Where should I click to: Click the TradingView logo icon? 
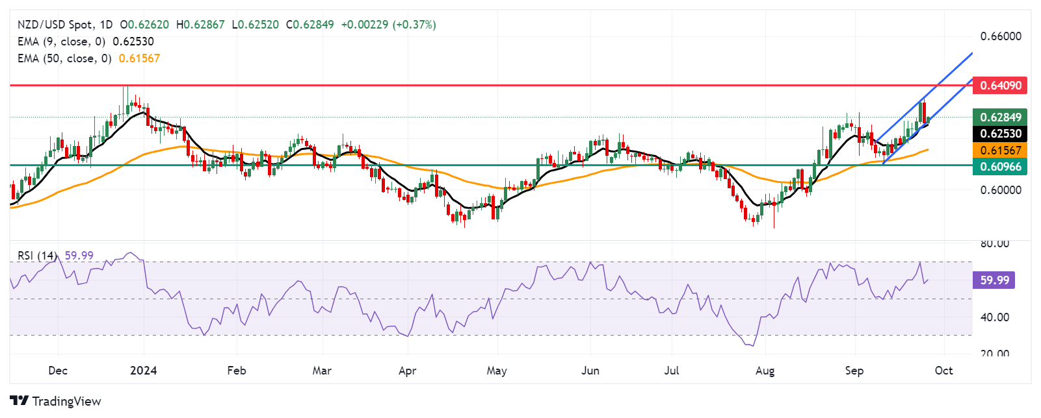point(19,401)
